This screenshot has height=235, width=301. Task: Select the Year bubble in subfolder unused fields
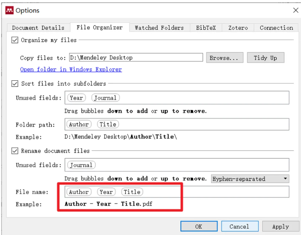76,98
